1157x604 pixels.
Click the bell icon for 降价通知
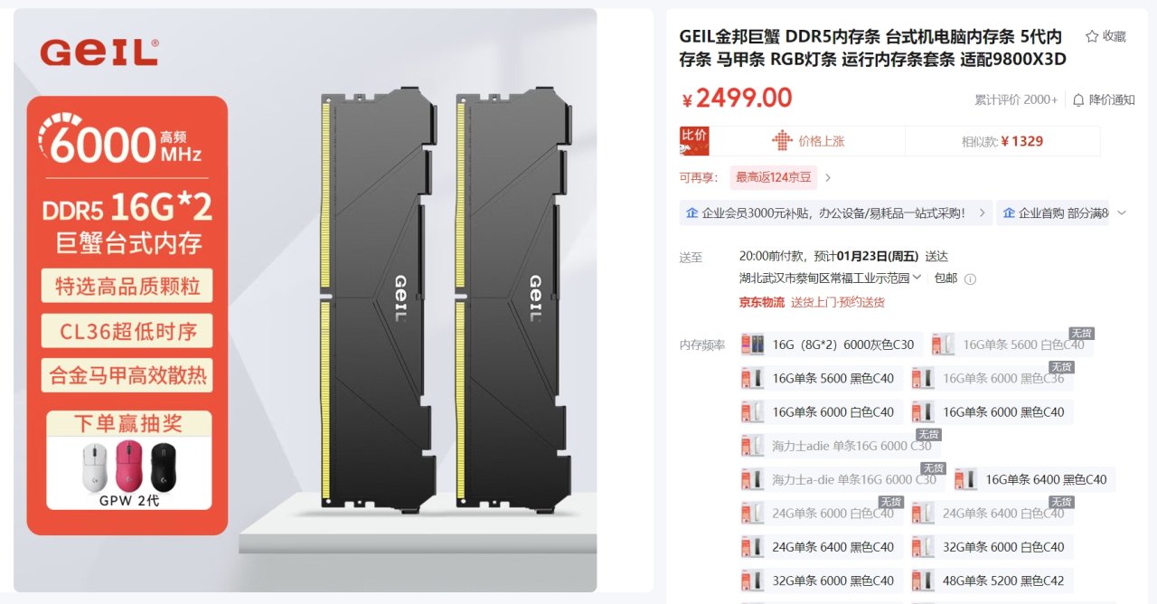pyautogui.click(x=1078, y=99)
